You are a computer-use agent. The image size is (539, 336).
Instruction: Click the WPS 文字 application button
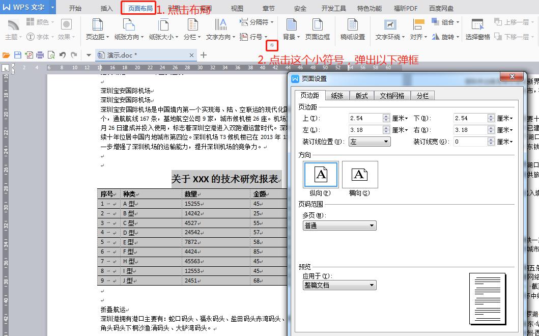coord(24,7)
